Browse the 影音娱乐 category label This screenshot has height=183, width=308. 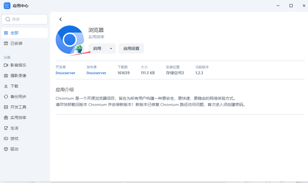click(18, 65)
